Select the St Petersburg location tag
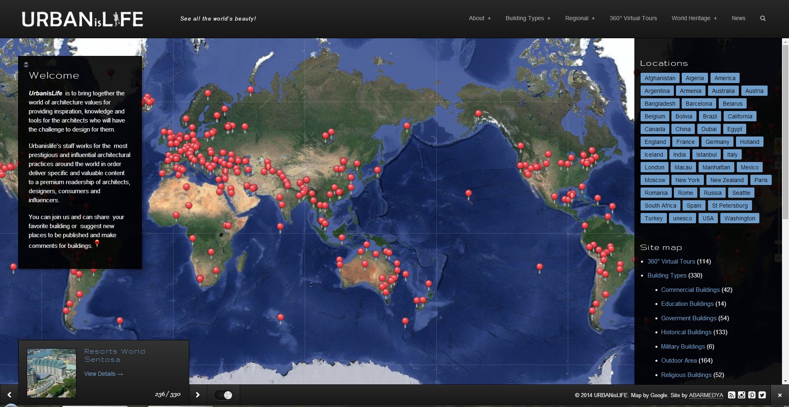 point(730,206)
